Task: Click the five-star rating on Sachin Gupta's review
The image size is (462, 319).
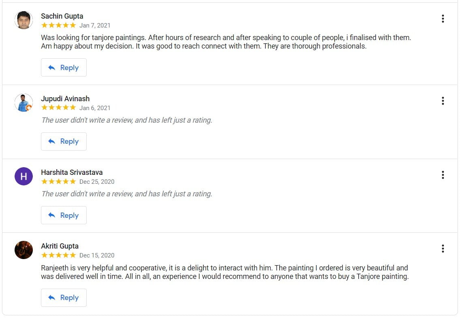Action: coord(58,26)
